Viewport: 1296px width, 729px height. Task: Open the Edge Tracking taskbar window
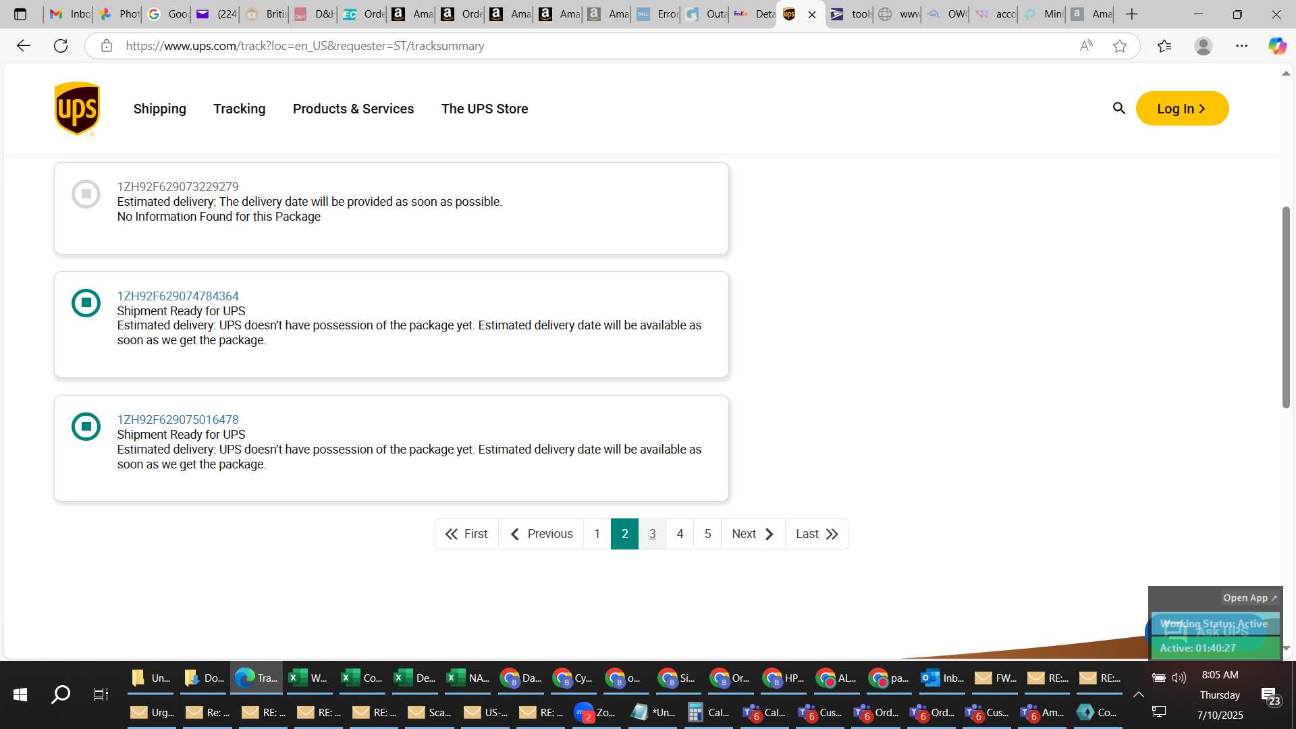[x=256, y=678]
